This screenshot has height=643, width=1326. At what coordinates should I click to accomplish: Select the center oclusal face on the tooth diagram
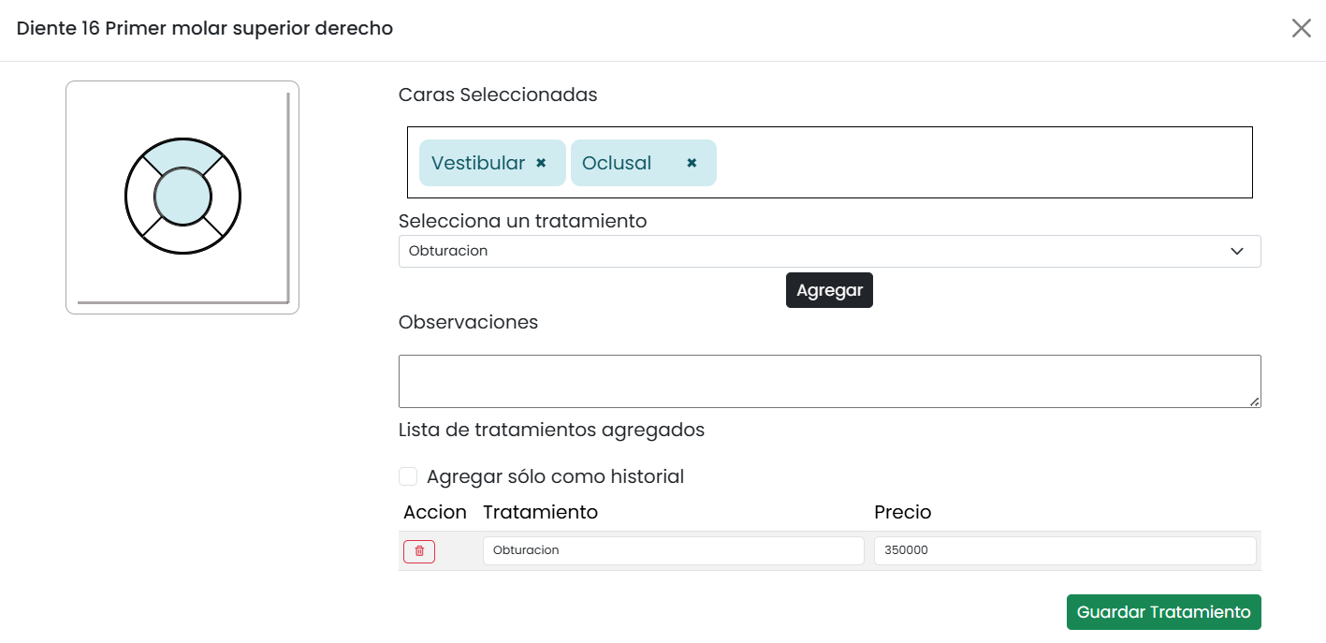(x=182, y=197)
